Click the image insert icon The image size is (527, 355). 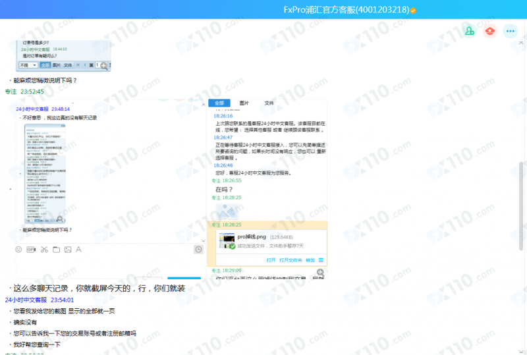[68, 250]
